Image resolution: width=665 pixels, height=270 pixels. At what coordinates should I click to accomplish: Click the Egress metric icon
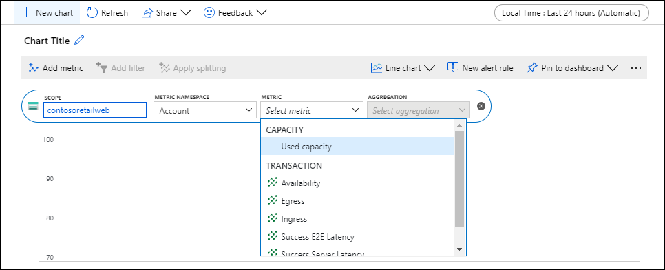coord(273,200)
